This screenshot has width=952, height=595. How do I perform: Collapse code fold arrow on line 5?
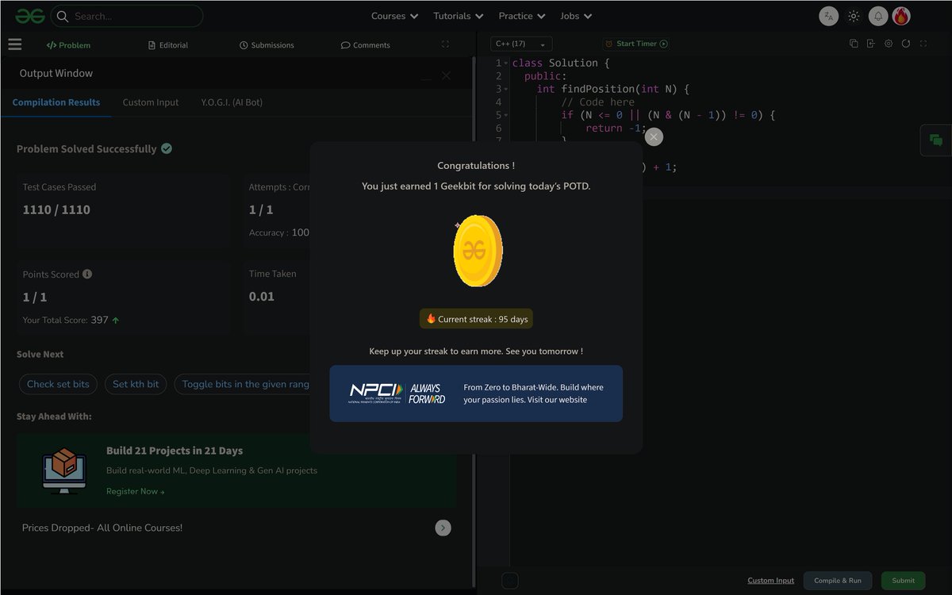coord(506,115)
